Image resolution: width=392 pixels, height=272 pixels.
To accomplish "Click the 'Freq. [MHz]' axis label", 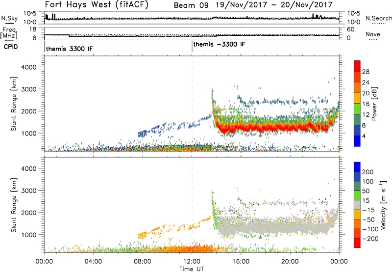I will click(x=9, y=33).
